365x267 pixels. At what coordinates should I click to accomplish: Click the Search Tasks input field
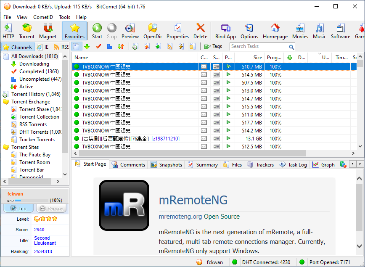tap(259, 47)
